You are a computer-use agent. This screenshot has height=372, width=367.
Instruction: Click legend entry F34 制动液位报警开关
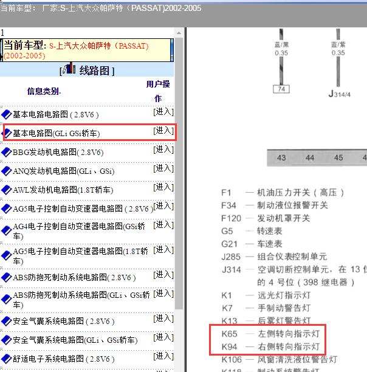click(x=275, y=205)
